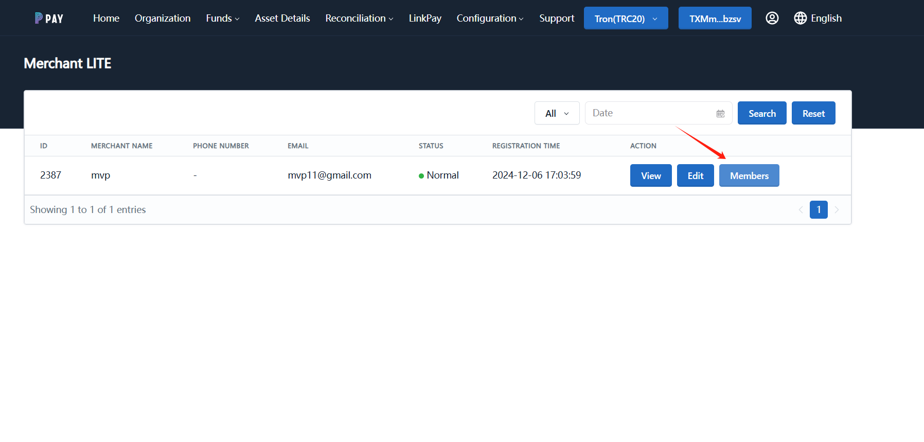Click the PAY logo

pyautogui.click(x=49, y=19)
